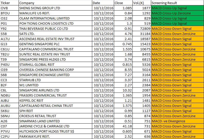Select CROESUS RETAIL TRUST cell
204x139 pixels.
(55, 116)
